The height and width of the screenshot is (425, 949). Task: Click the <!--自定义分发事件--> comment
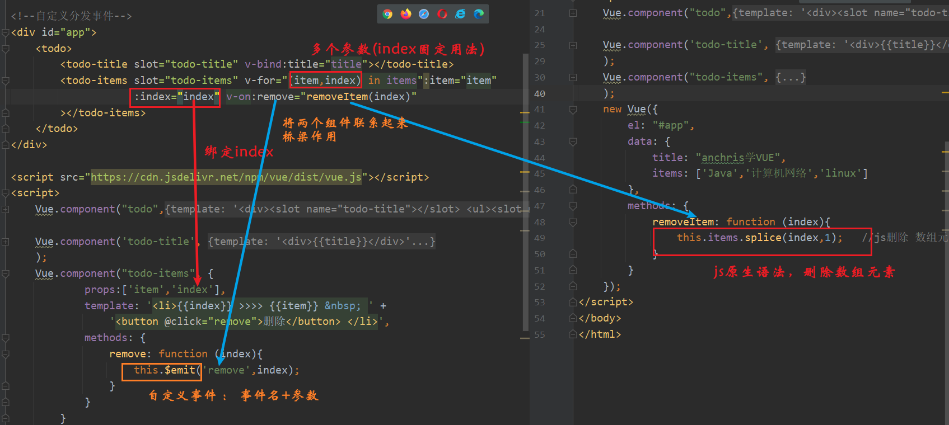coord(71,16)
